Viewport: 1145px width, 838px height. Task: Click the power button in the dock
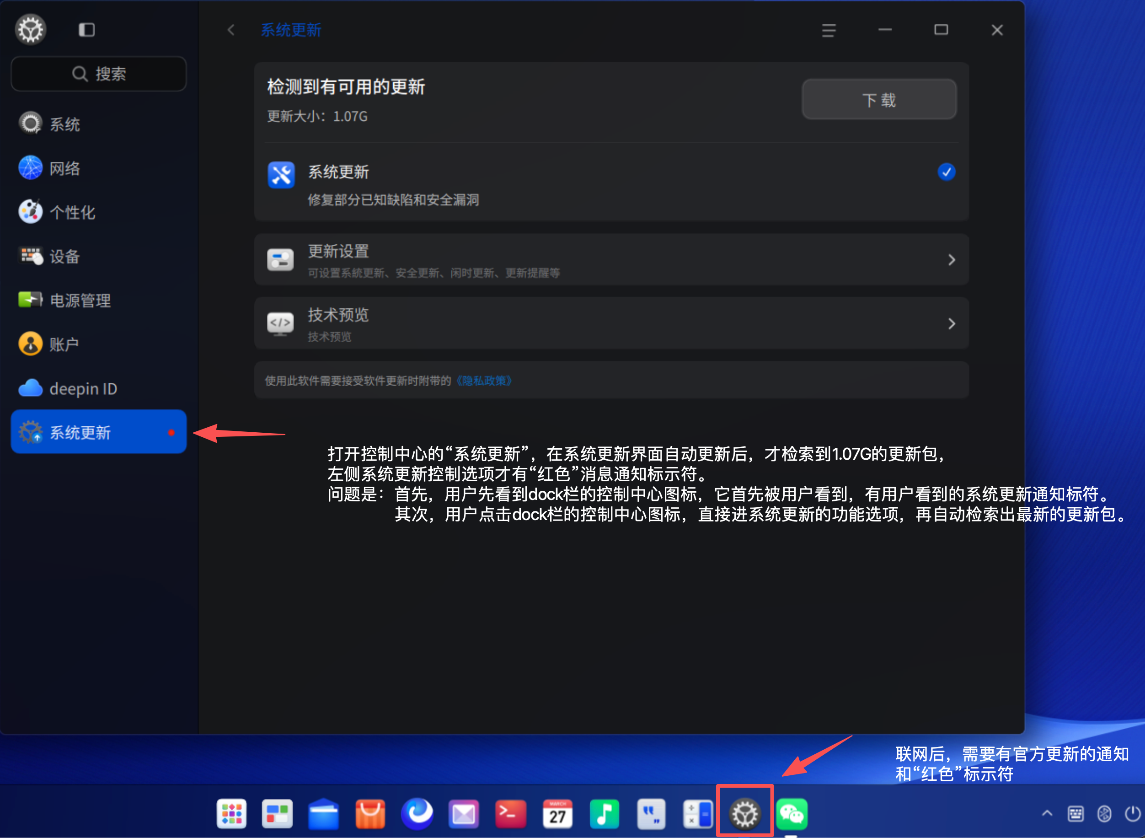[x=1132, y=814]
